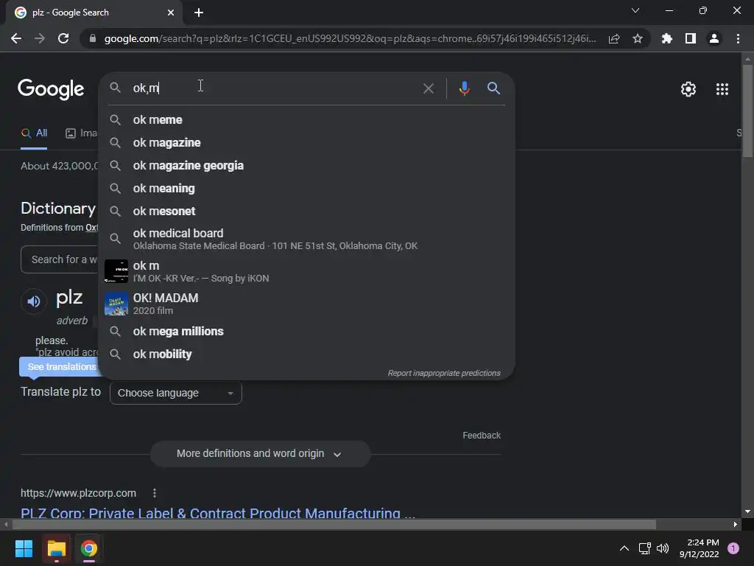Open the Extensions puzzle icon

(x=666, y=38)
